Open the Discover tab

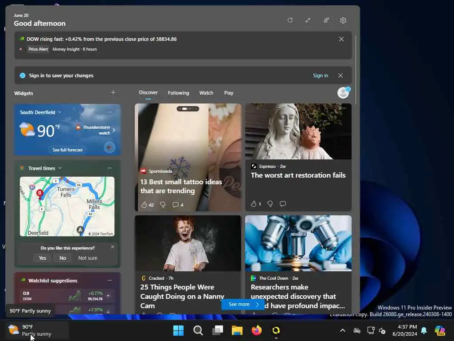click(x=148, y=92)
